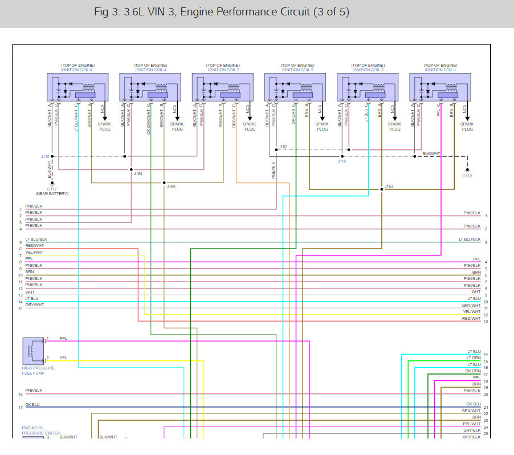Click the J165 junction dot
This screenshot has height=455, width=514.
click(164, 182)
